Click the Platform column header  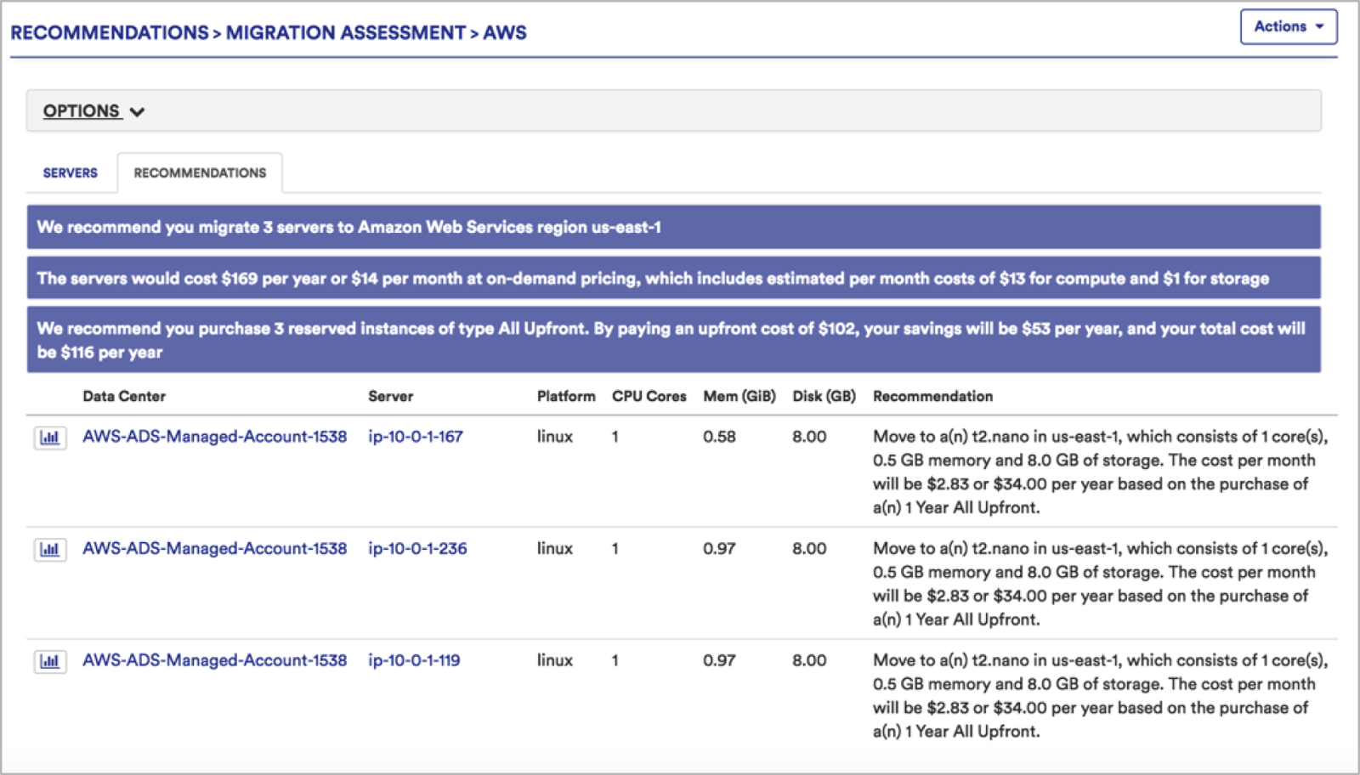[x=566, y=396]
